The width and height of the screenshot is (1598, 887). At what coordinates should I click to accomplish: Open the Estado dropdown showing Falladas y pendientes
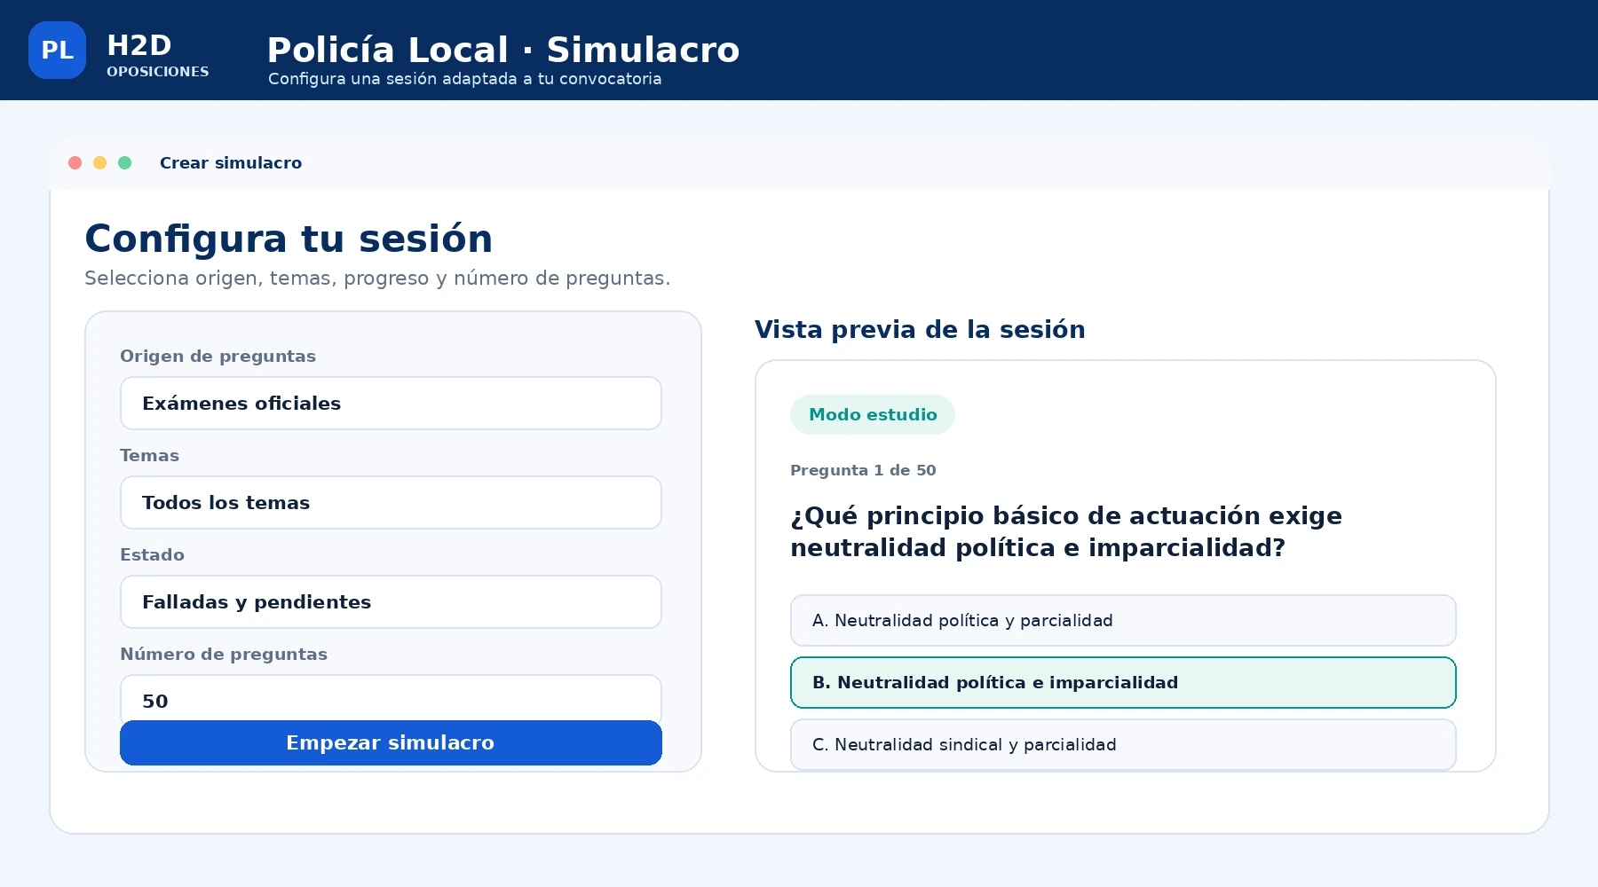point(391,602)
